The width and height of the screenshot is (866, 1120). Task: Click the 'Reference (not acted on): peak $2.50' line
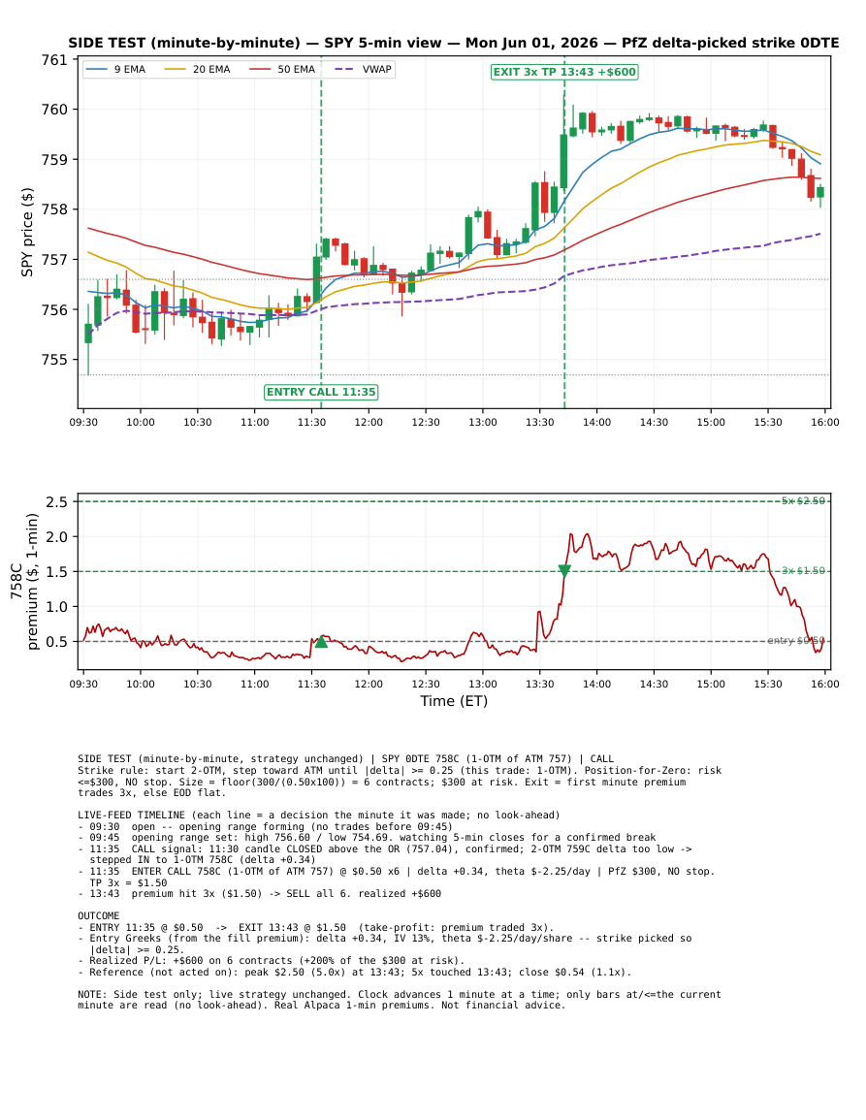[x=354, y=973]
